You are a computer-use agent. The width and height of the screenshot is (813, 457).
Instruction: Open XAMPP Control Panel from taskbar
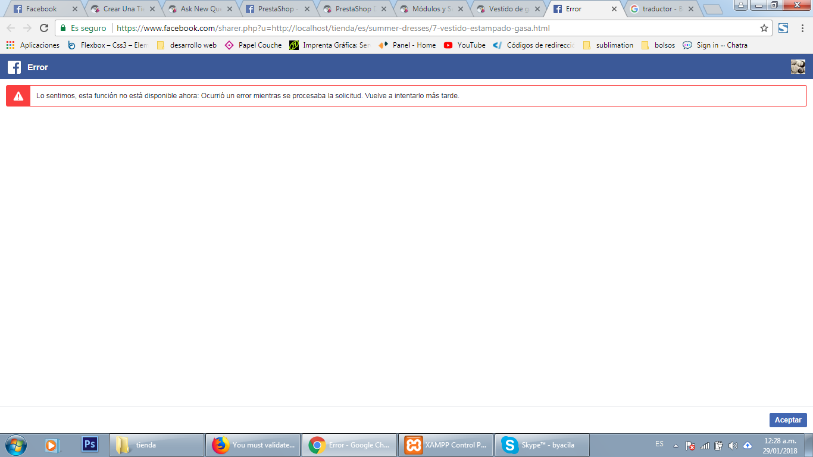446,445
